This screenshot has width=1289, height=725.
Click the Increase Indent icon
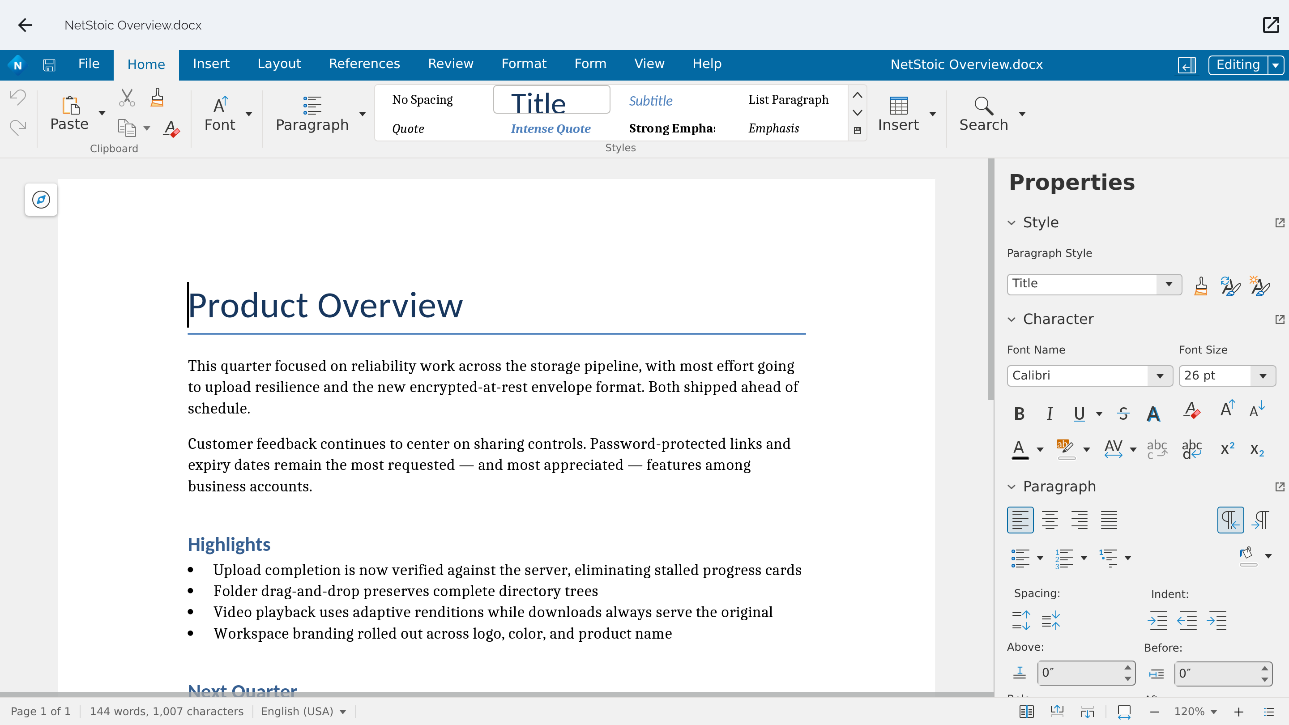click(1157, 620)
